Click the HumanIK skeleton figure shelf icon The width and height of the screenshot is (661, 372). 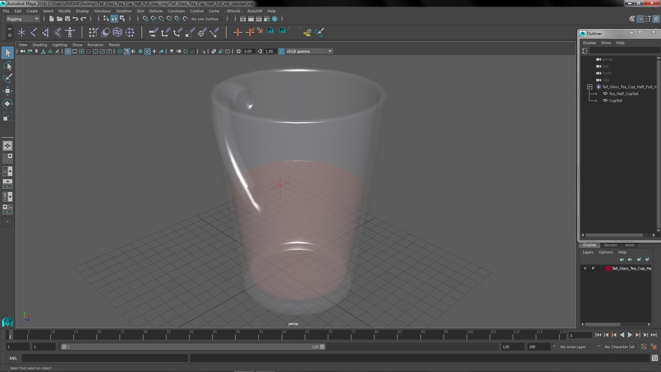tap(70, 33)
